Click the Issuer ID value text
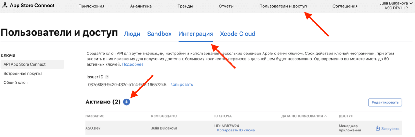Screen dimensions: 415x137 click(127, 84)
